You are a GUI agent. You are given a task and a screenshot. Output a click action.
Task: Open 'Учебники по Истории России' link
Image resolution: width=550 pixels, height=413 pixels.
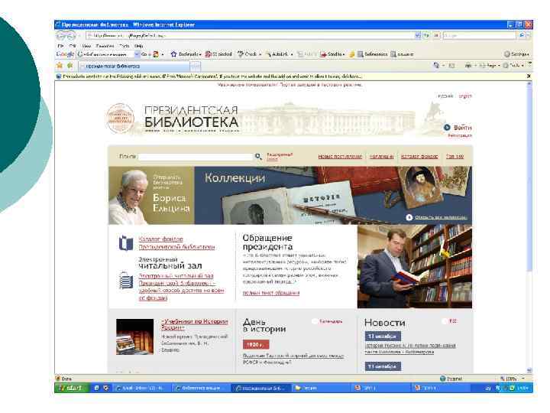(x=195, y=324)
